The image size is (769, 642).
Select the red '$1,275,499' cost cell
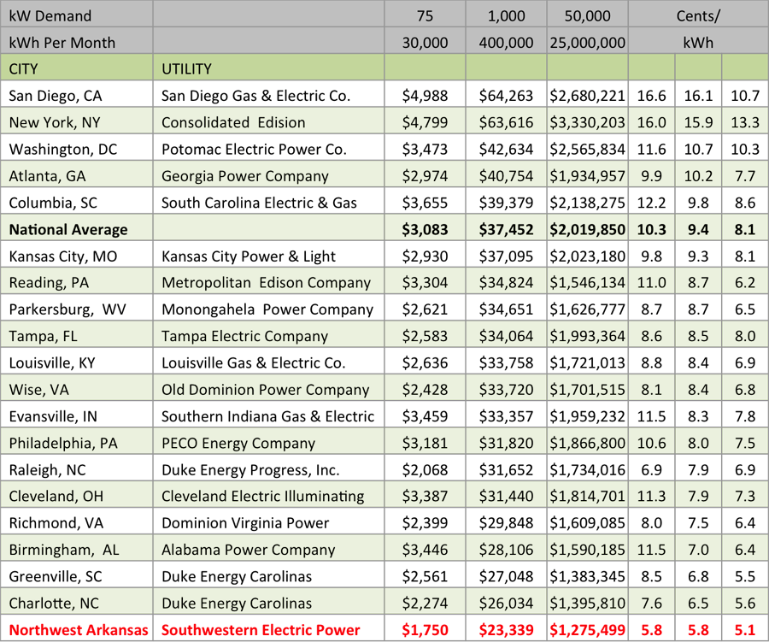pos(588,629)
